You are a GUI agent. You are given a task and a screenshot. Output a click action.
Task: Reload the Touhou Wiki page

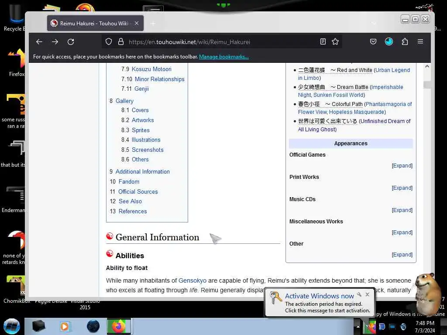click(71, 42)
